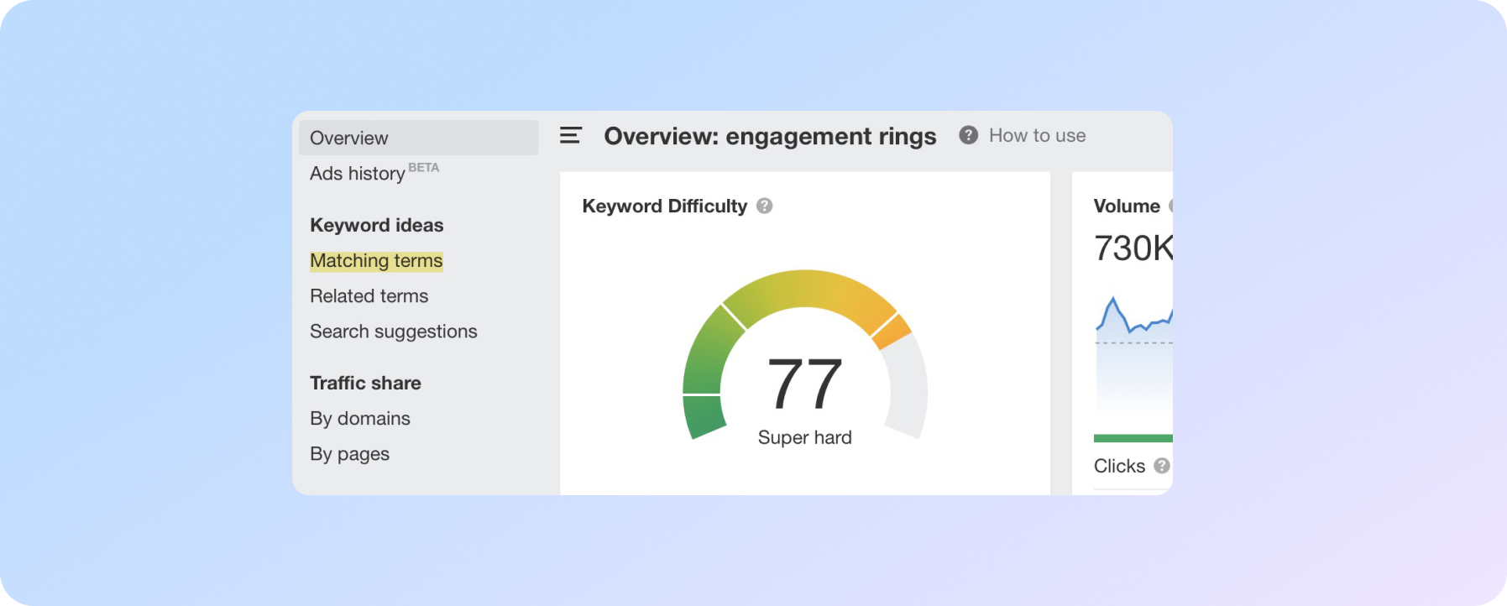
Task: Open Traffic share By domains
Action: pyautogui.click(x=359, y=419)
